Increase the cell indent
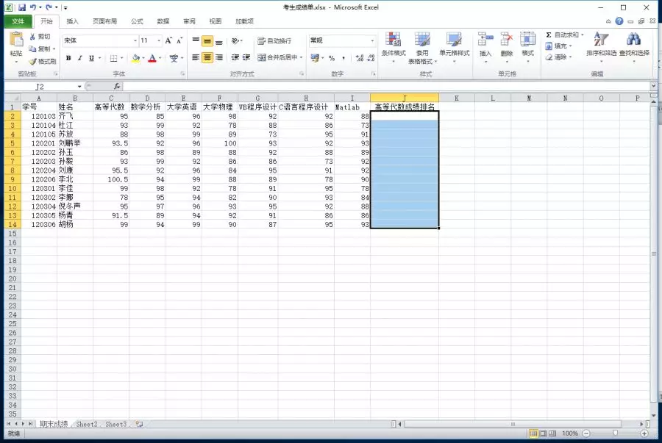 [x=246, y=57]
